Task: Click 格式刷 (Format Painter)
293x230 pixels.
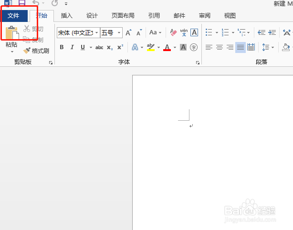Action: click(36, 51)
